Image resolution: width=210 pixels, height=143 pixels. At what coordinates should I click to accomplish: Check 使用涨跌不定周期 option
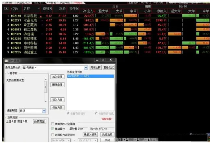[53, 124]
